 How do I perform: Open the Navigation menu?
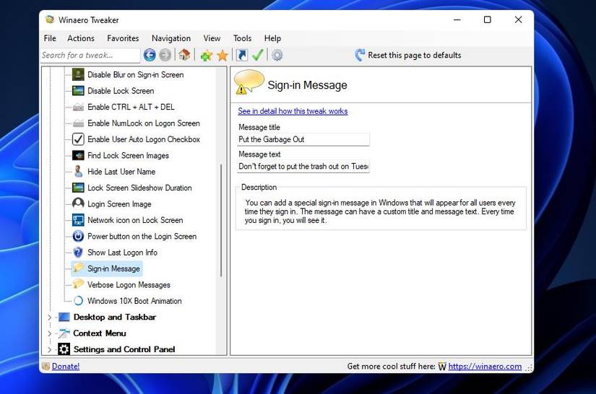171,38
